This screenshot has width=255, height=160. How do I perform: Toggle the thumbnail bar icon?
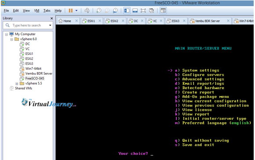[135, 11]
